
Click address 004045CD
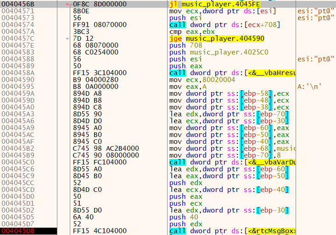point(18,190)
